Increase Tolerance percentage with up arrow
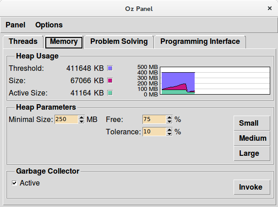This screenshot has height=207, width=278. [x=169, y=130]
